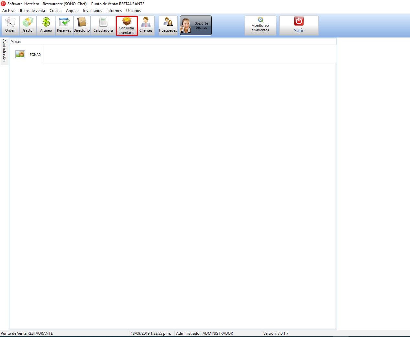Open the Huéspedes guests icon
This screenshot has width=410, height=337.
168,25
